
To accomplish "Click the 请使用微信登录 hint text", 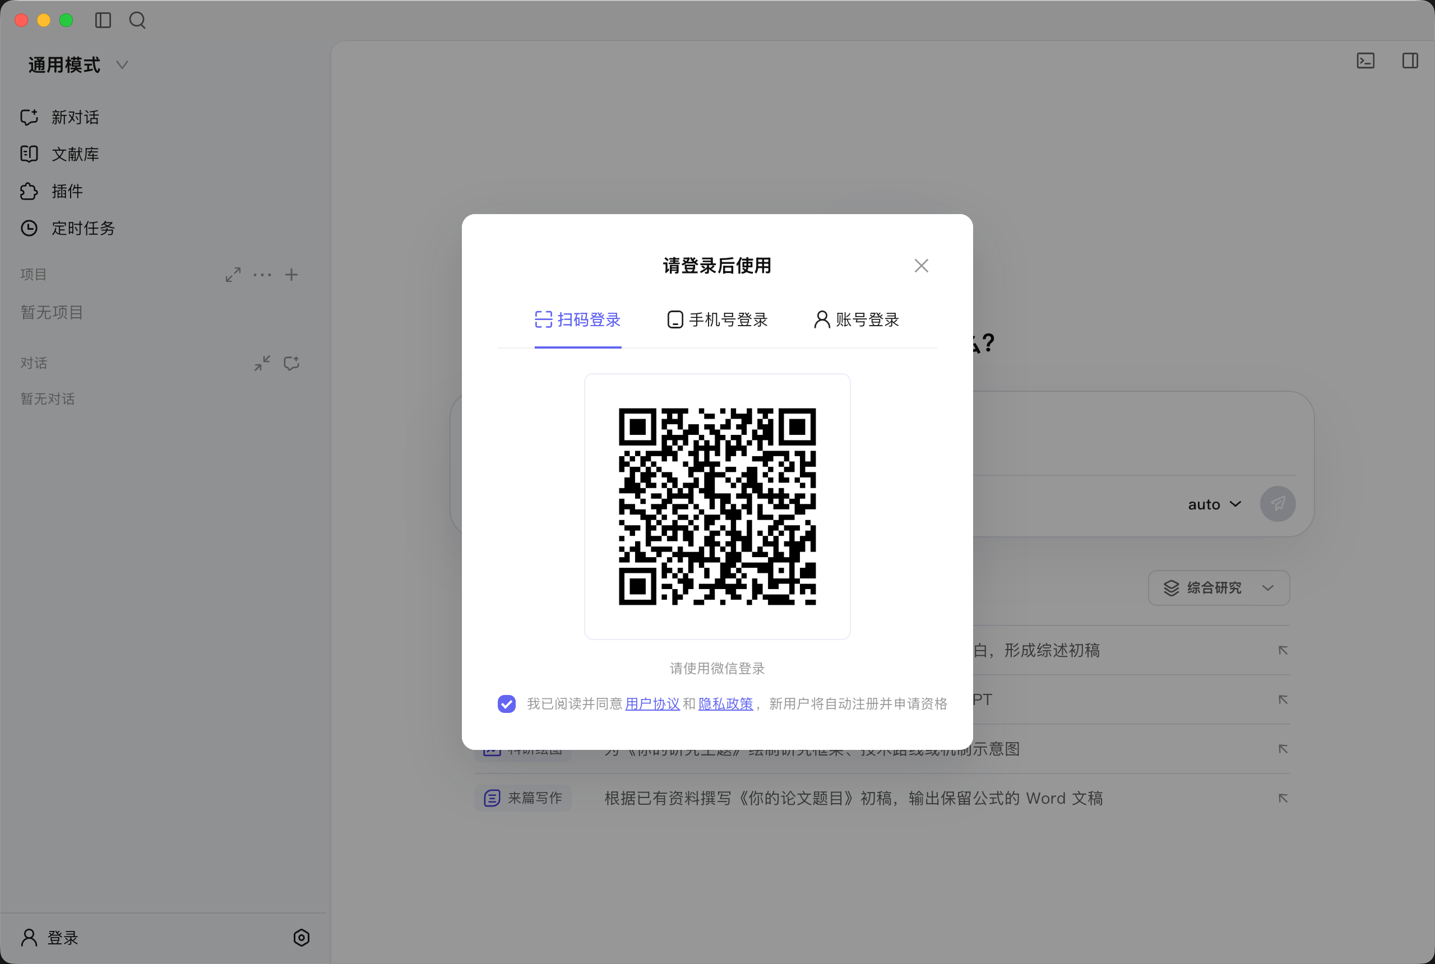I will point(717,668).
